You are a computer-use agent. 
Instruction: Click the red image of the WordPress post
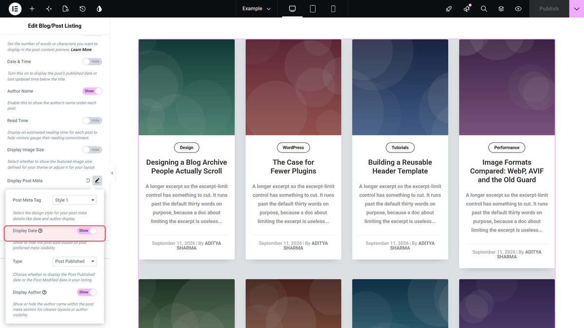click(293, 87)
